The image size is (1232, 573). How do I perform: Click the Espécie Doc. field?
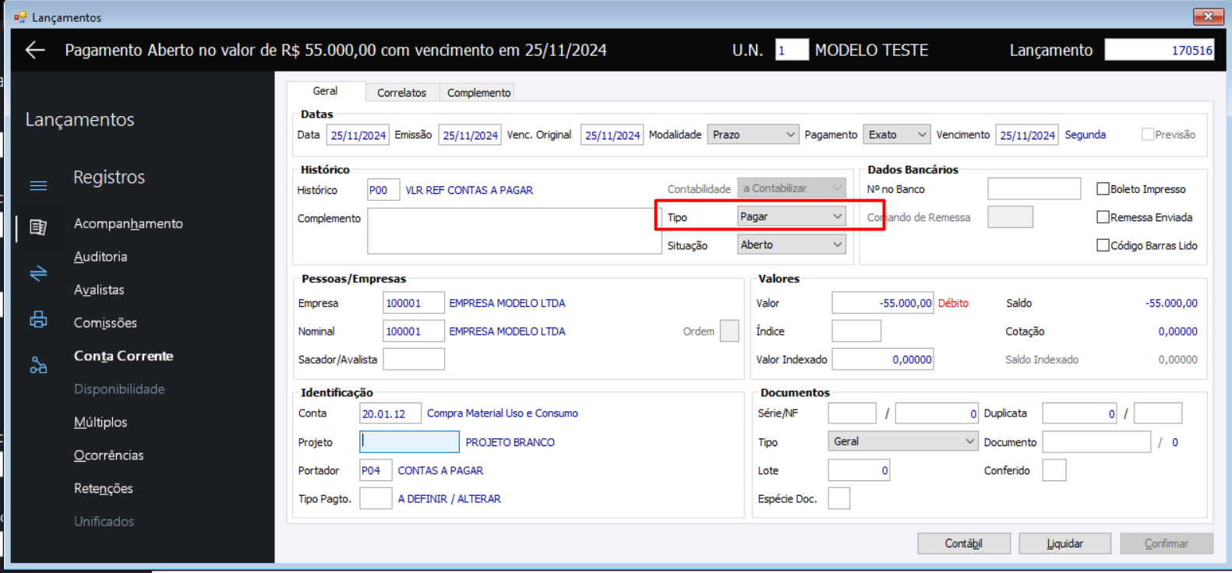pyautogui.click(x=839, y=498)
